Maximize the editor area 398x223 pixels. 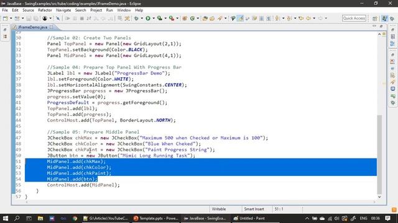(381, 26)
